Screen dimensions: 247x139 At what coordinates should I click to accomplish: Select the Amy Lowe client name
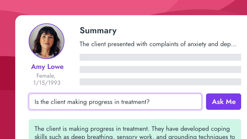pos(47,67)
